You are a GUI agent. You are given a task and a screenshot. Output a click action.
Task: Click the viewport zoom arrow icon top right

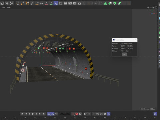(x=151, y=7)
